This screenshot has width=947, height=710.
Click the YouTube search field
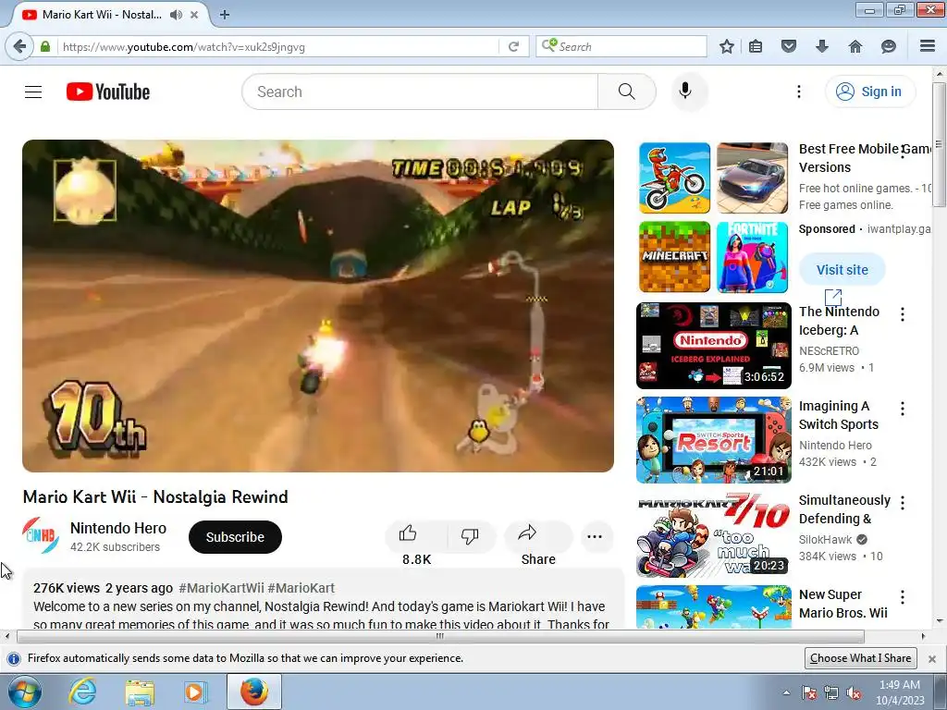(420, 92)
